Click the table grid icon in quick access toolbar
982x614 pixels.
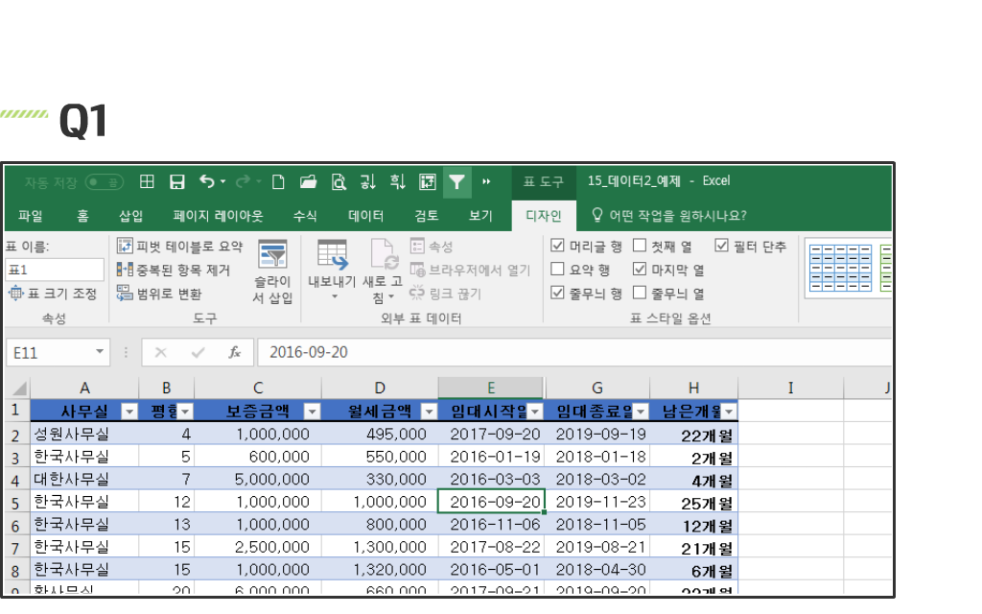pyautogui.click(x=147, y=181)
